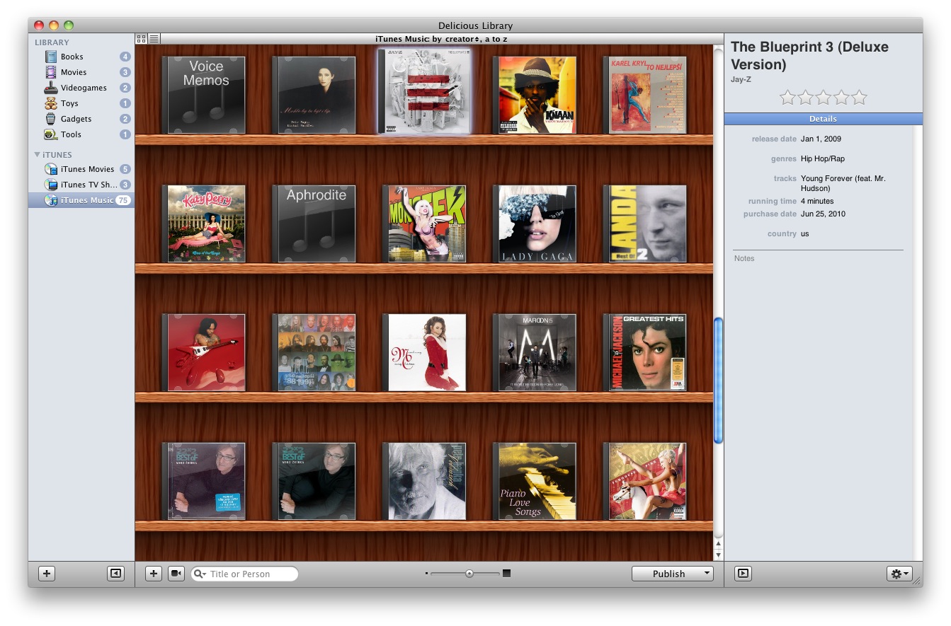The width and height of the screenshot is (951, 626).
Task: Click the scrollbar up arrow
Action: 719,543
